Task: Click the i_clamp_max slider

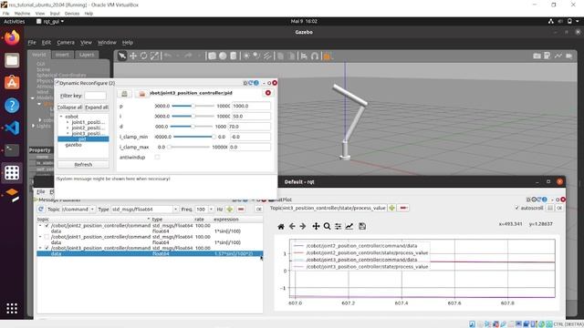Action: pyautogui.click(x=189, y=147)
